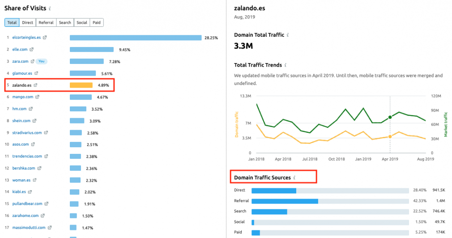
Task: Open external link icon next to trendencias.com
Action: tap(46, 156)
